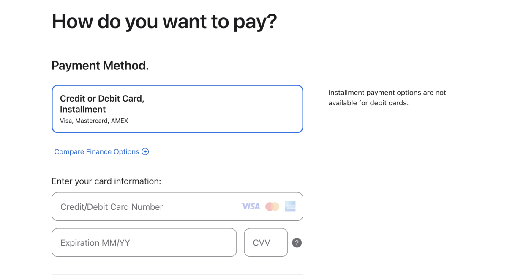Click the "Credit or Debit Card," title line
Screen dimensions: 507x280
[x=102, y=99]
